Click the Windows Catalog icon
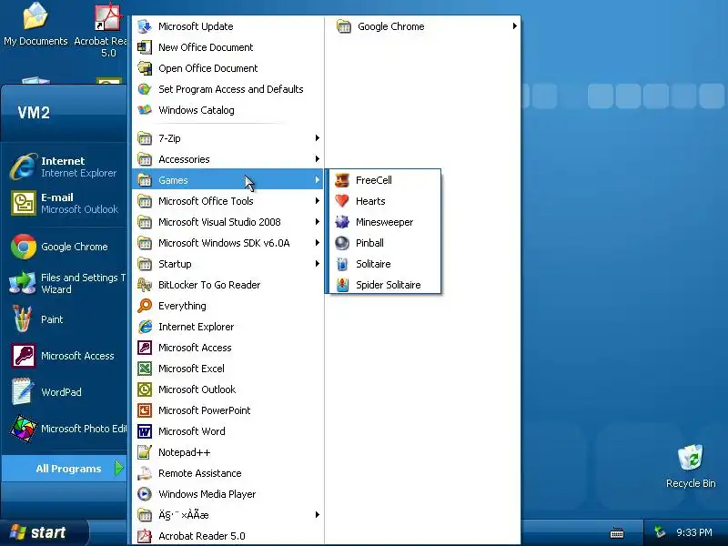The height and width of the screenshot is (546, 728). [145, 110]
